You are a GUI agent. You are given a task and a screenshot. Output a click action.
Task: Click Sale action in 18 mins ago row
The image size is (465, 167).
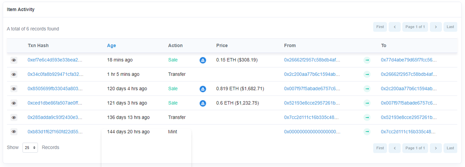pyautogui.click(x=173, y=60)
